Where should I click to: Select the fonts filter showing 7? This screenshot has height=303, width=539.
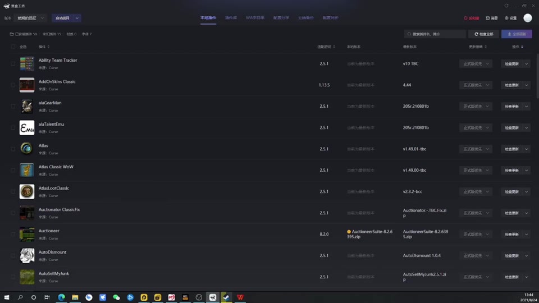tap(86, 34)
